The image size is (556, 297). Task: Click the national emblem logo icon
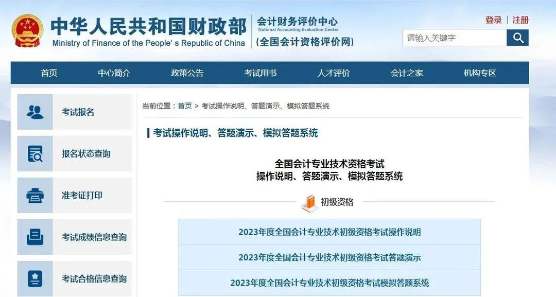[27, 31]
